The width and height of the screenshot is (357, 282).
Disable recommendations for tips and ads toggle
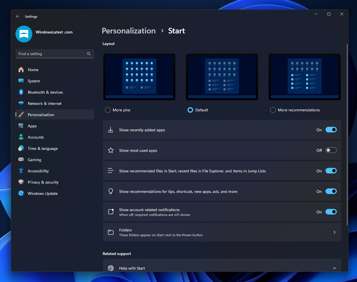coord(331,191)
